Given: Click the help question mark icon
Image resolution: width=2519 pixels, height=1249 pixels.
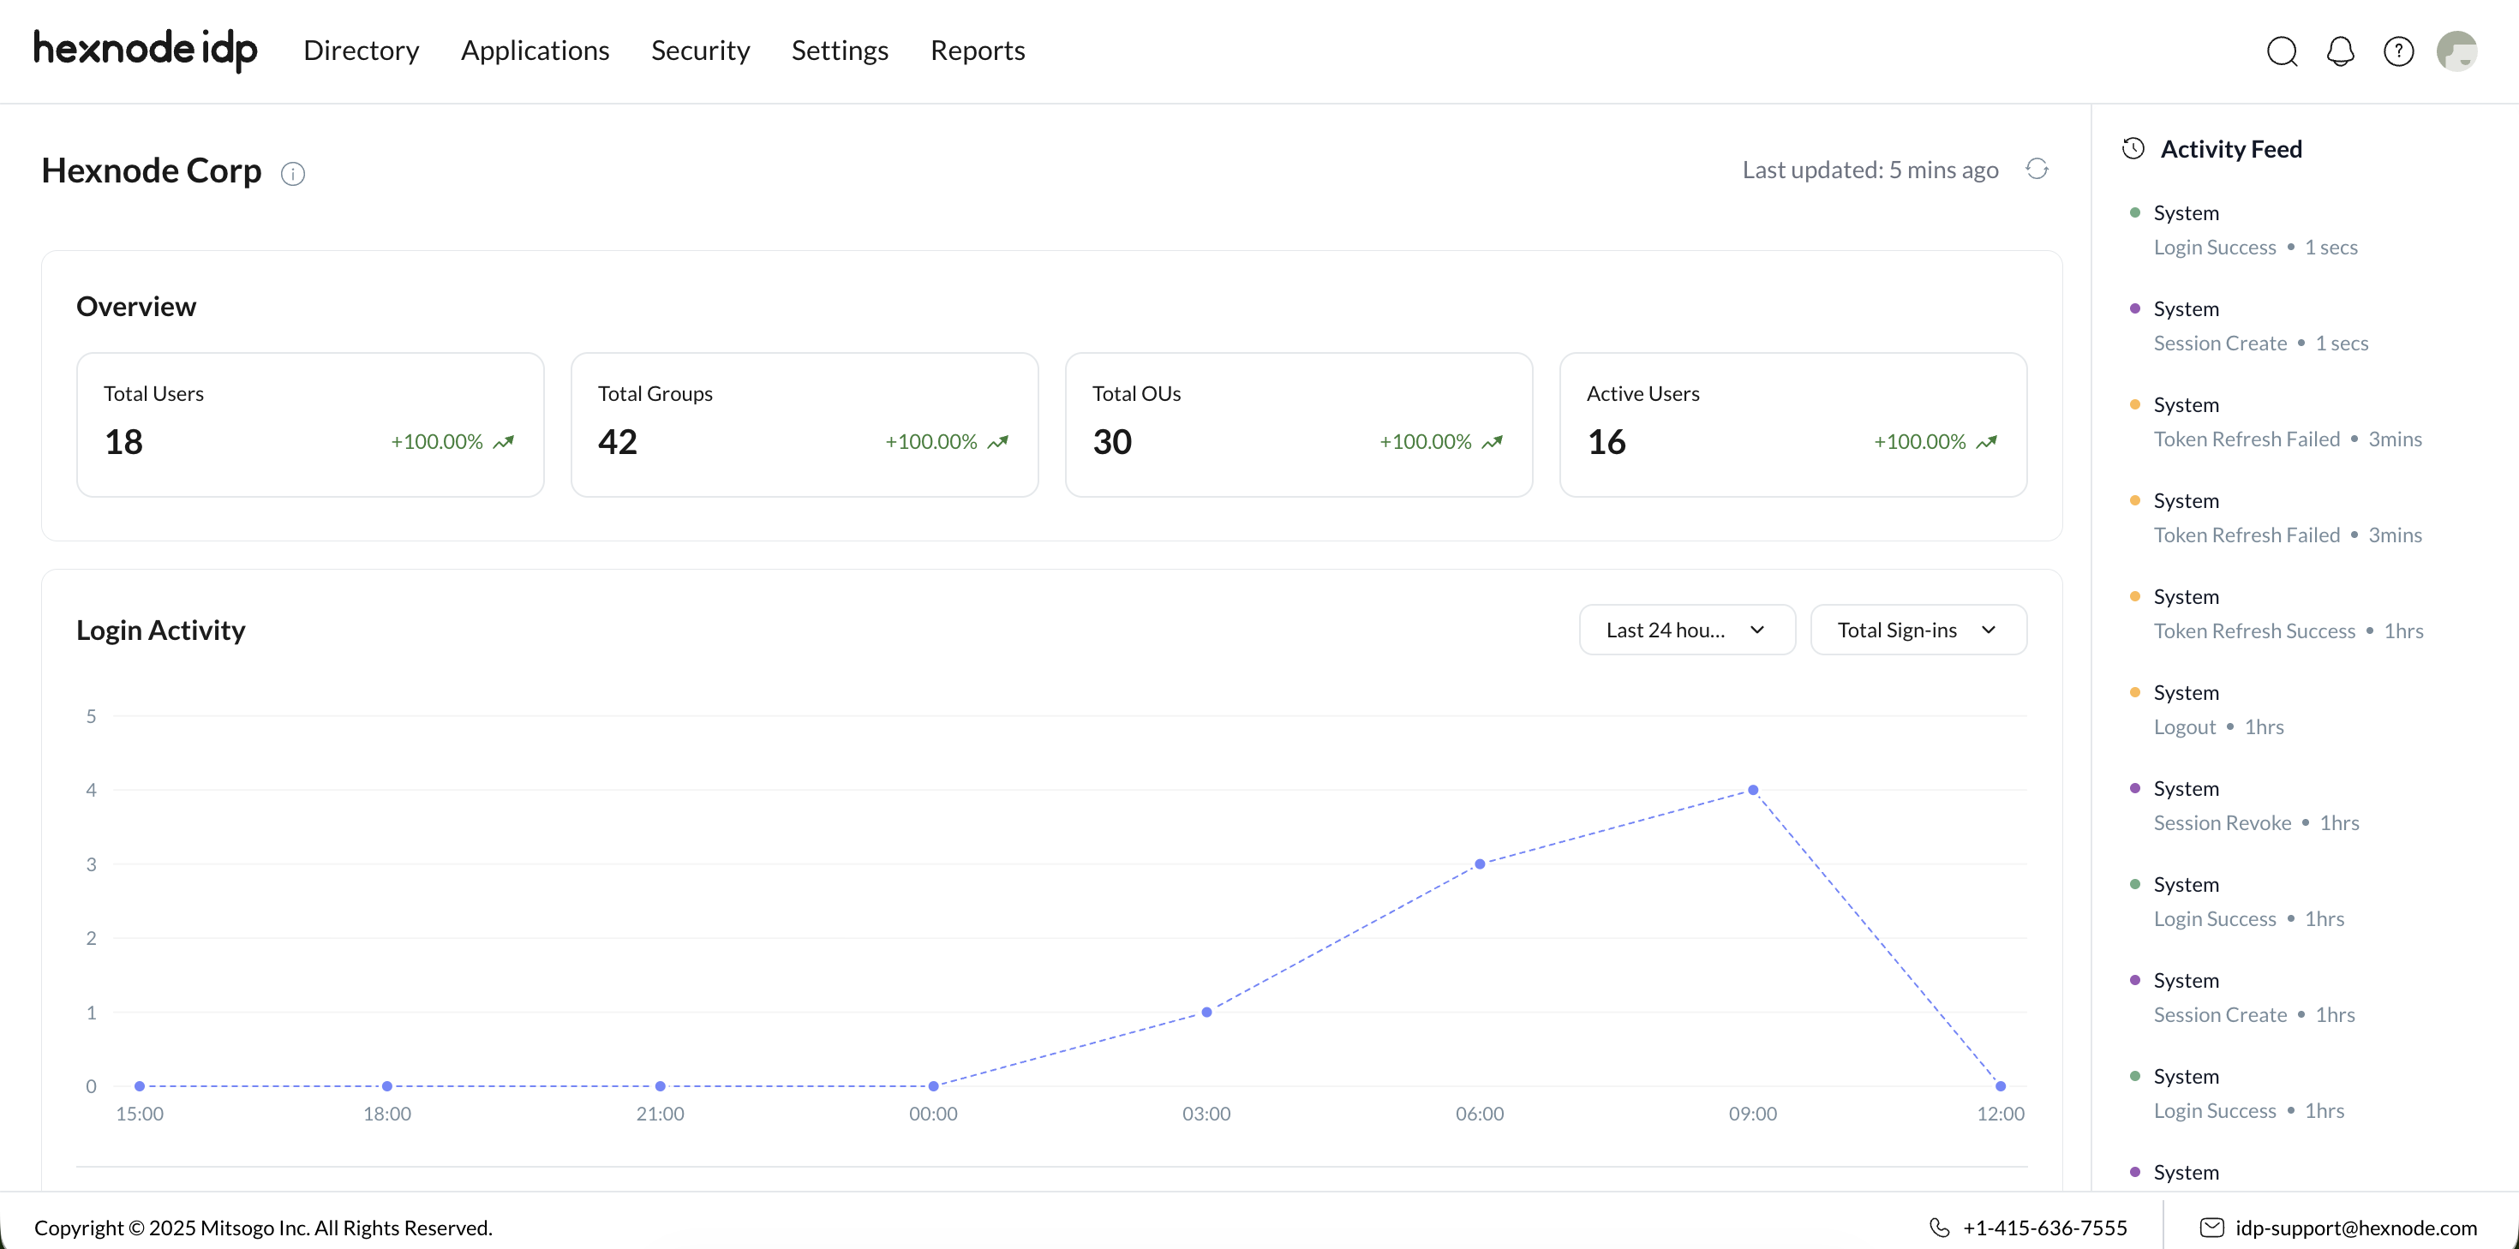Looking at the screenshot, I should tap(2399, 51).
